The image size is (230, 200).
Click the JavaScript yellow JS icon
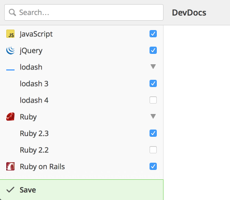click(10, 34)
